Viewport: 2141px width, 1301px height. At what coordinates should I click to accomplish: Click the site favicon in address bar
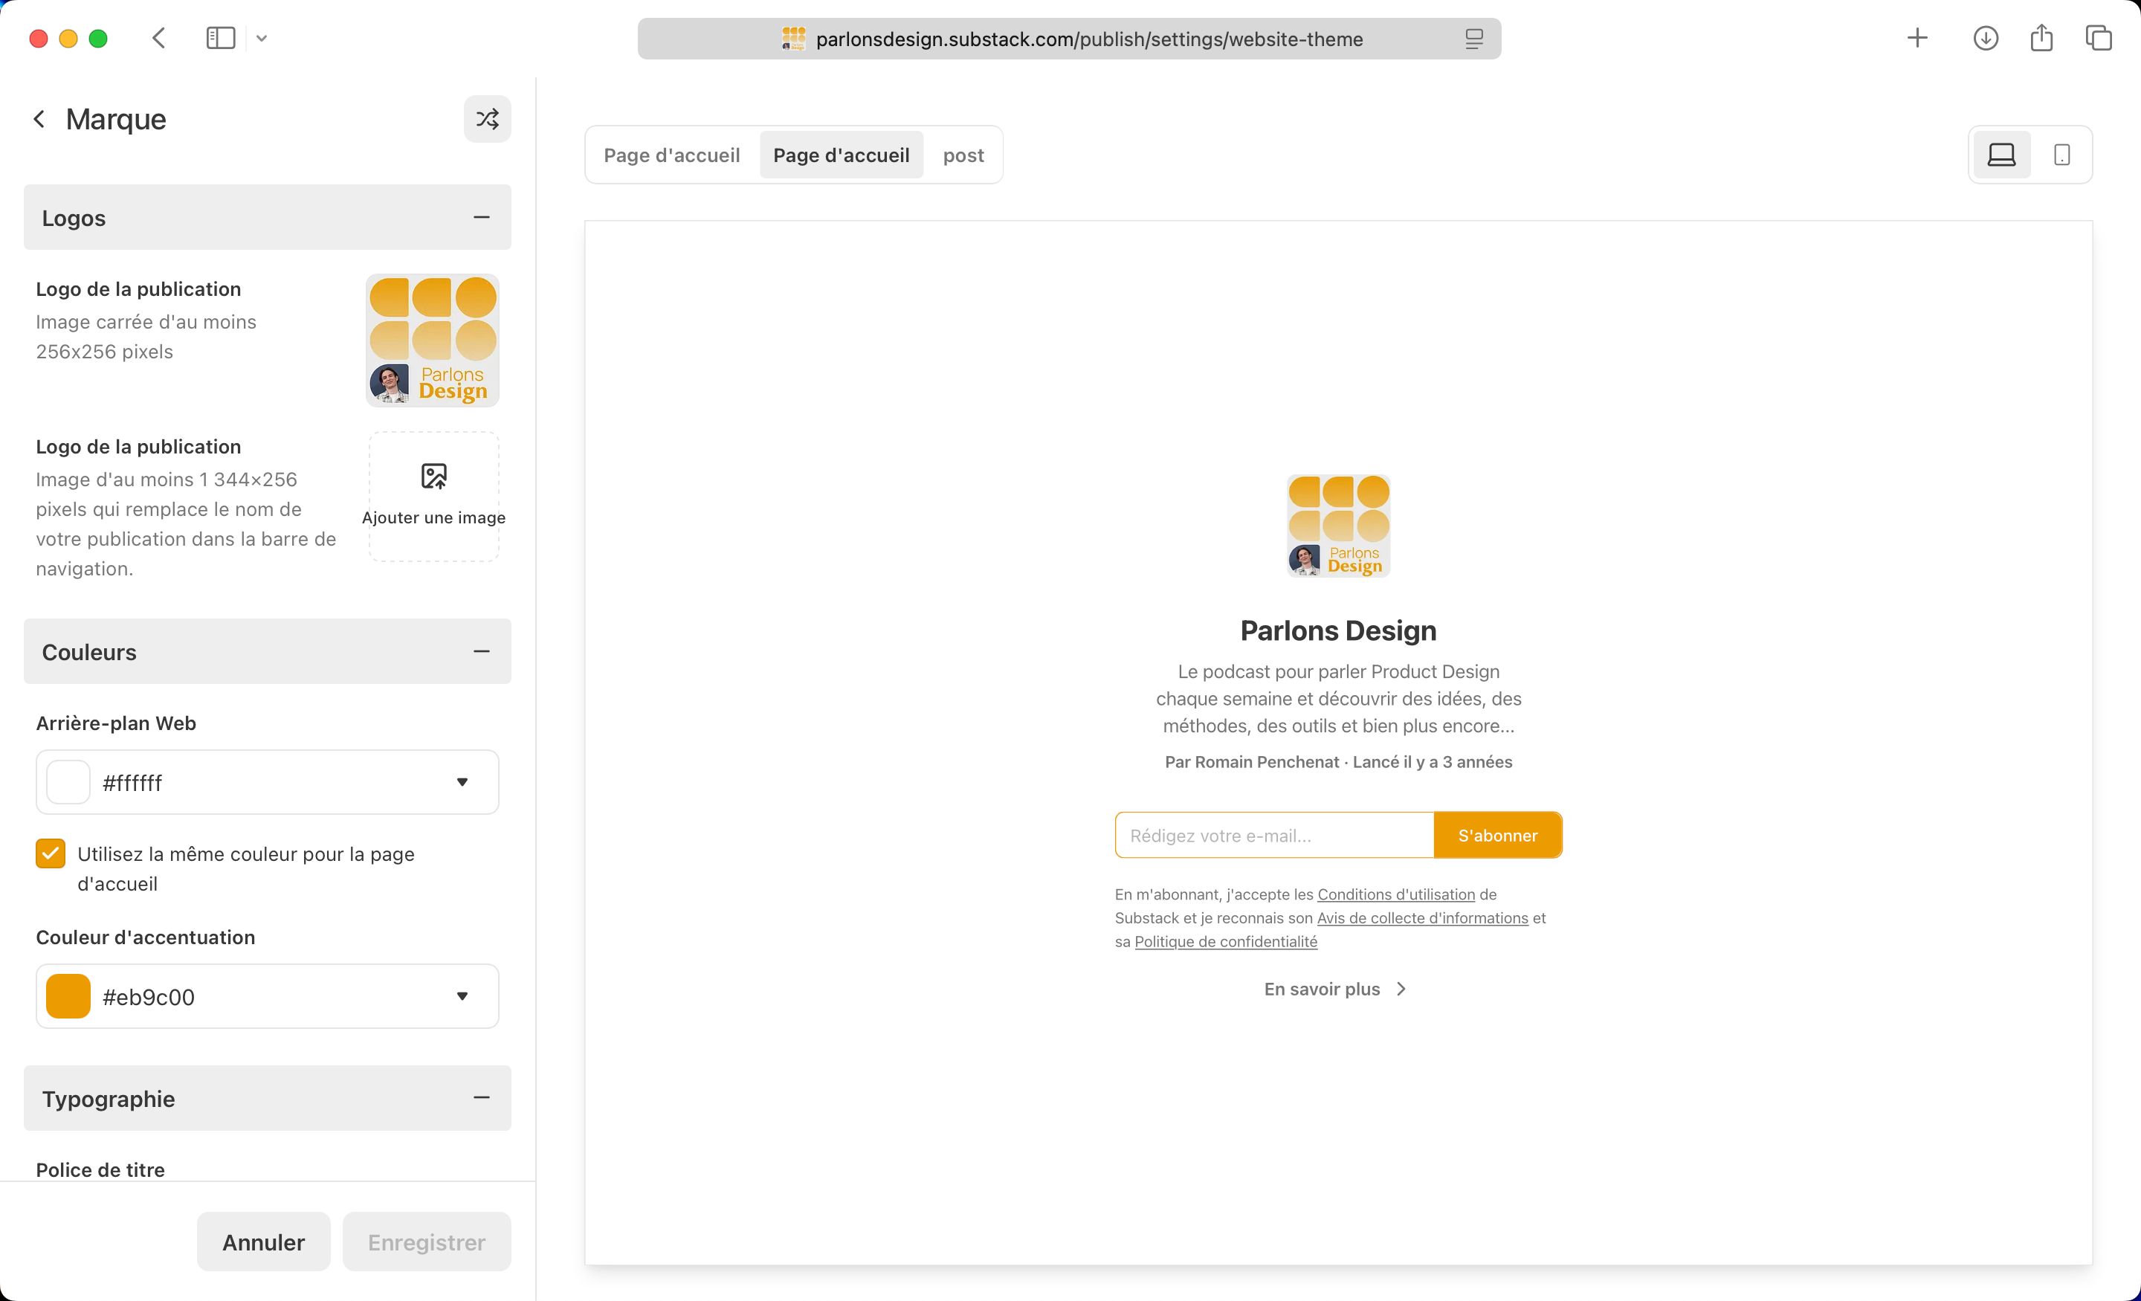793,39
